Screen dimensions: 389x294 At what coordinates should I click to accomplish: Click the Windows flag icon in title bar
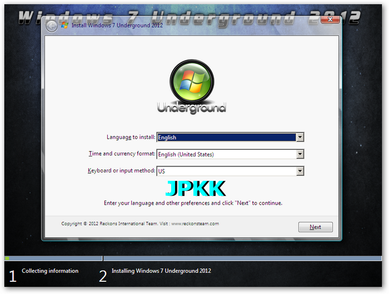click(64, 26)
